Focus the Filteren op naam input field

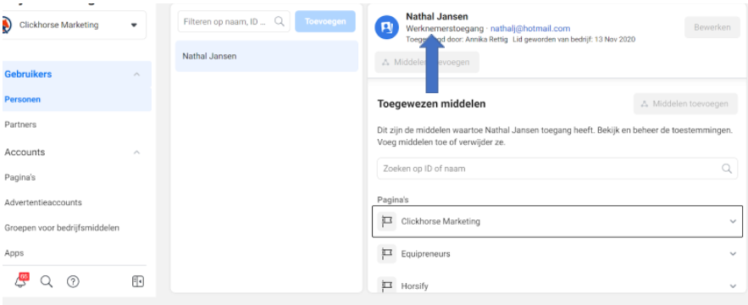(234, 21)
